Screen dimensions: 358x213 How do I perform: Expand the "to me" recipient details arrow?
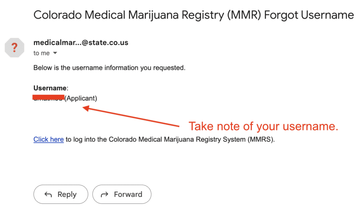click(x=55, y=53)
